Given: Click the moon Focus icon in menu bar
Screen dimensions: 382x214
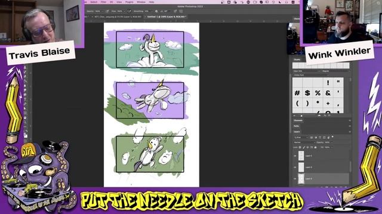Looking at the screenshot, I should [x=280, y=2].
